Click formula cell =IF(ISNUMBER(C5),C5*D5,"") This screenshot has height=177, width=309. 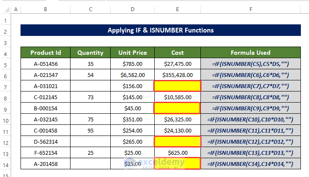coord(251,64)
